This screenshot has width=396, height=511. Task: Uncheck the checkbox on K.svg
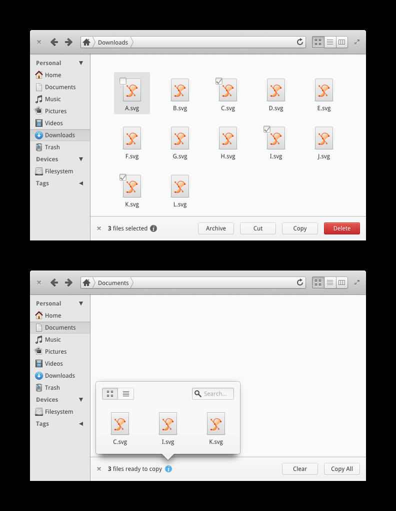[x=123, y=177]
